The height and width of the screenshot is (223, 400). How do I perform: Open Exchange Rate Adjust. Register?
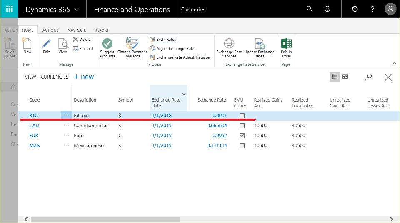pos(180,57)
